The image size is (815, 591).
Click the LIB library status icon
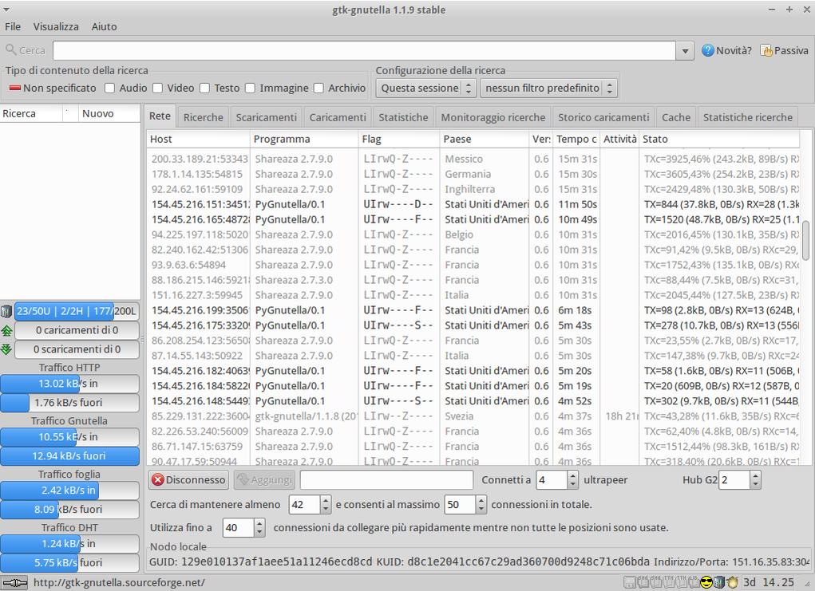[x=693, y=582]
